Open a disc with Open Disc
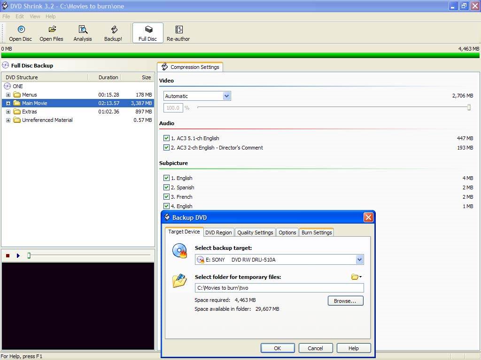The height and width of the screenshot is (360, 481). 21,33
